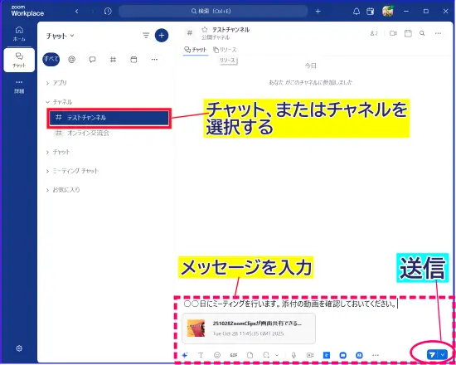Click the search box in title bar
Viewport: 456px width, 365px height.
tap(213, 12)
